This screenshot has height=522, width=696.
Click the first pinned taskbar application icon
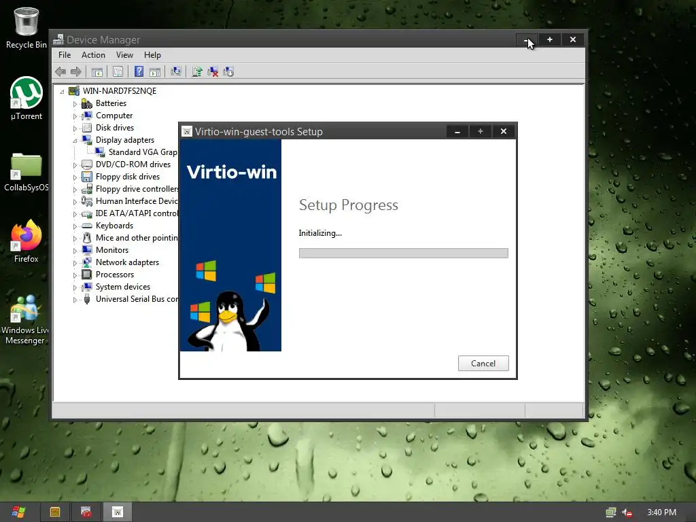[x=55, y=512]
